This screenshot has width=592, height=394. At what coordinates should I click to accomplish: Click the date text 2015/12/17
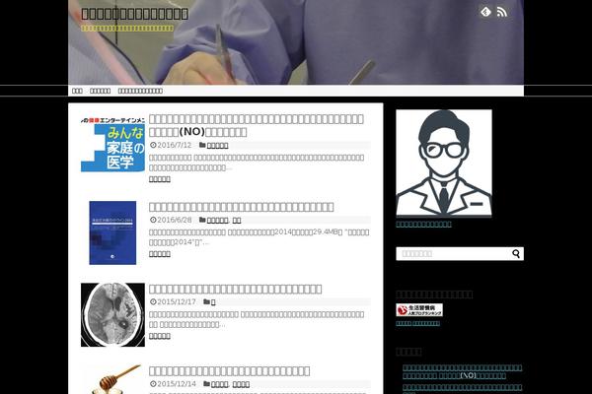tap(177, 301)
